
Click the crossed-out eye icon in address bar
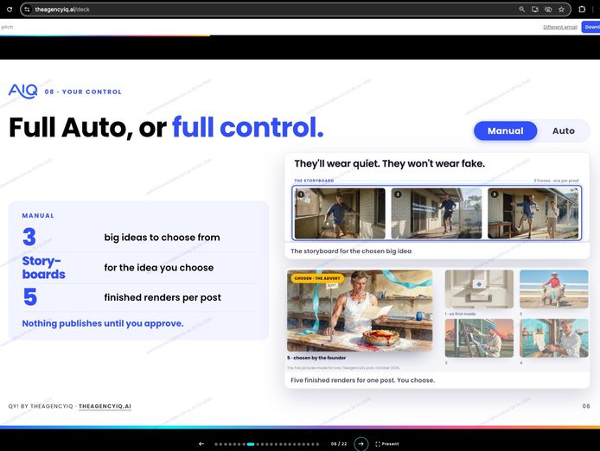click(x=548, y=10)
